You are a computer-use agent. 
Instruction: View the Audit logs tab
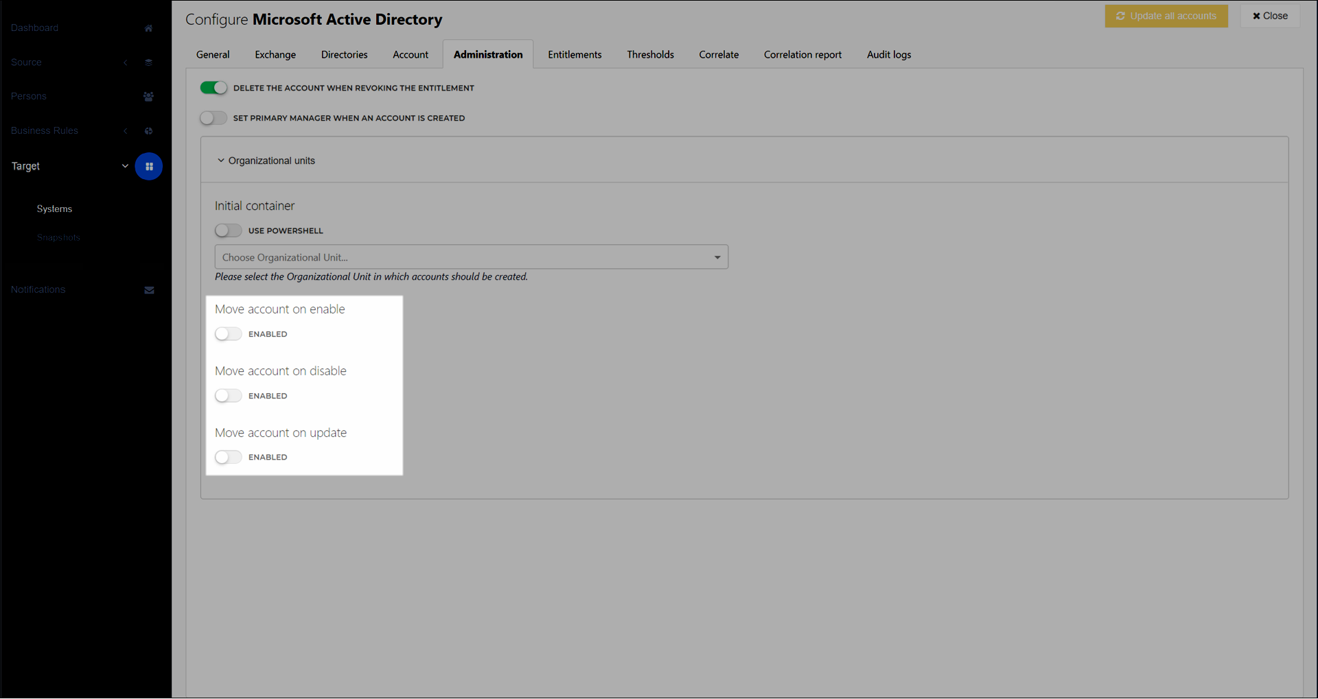click(x=889, y=55)
